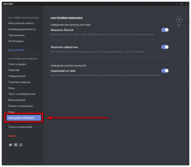Image resolution: width=191 pixels, height=167 pixels.
Task: Select Интеграции in the sidebar
Action: coord(16,41)
